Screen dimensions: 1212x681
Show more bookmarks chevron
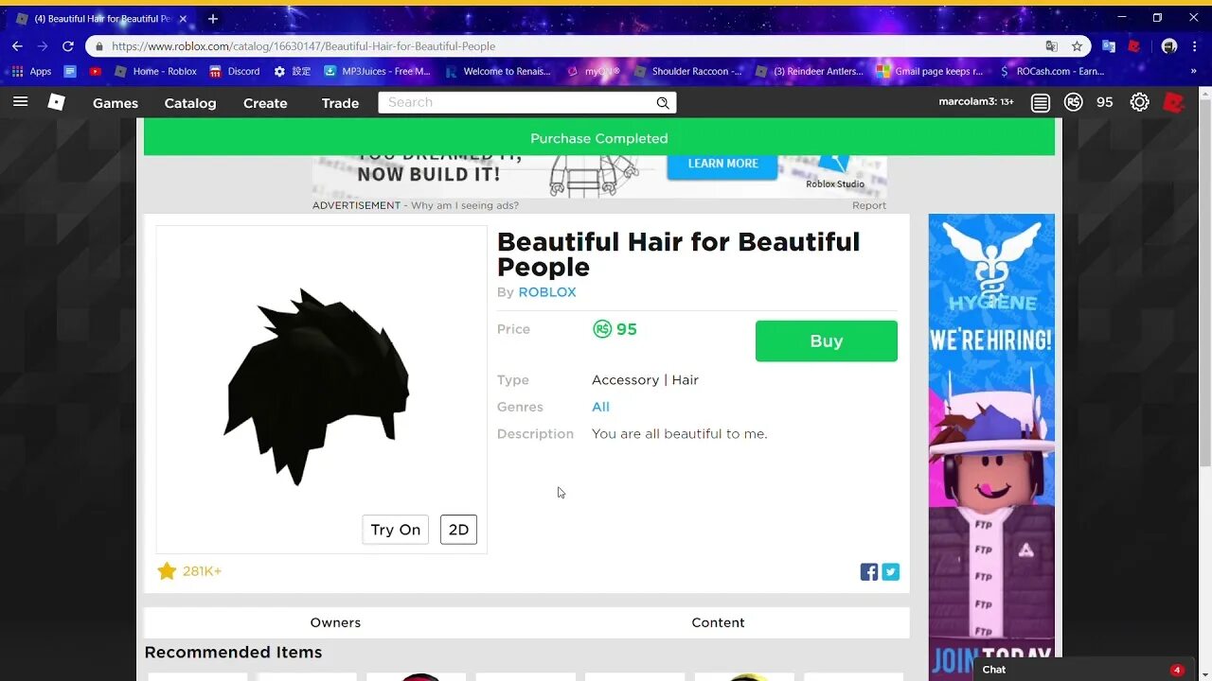click(x=1193, y=71)
